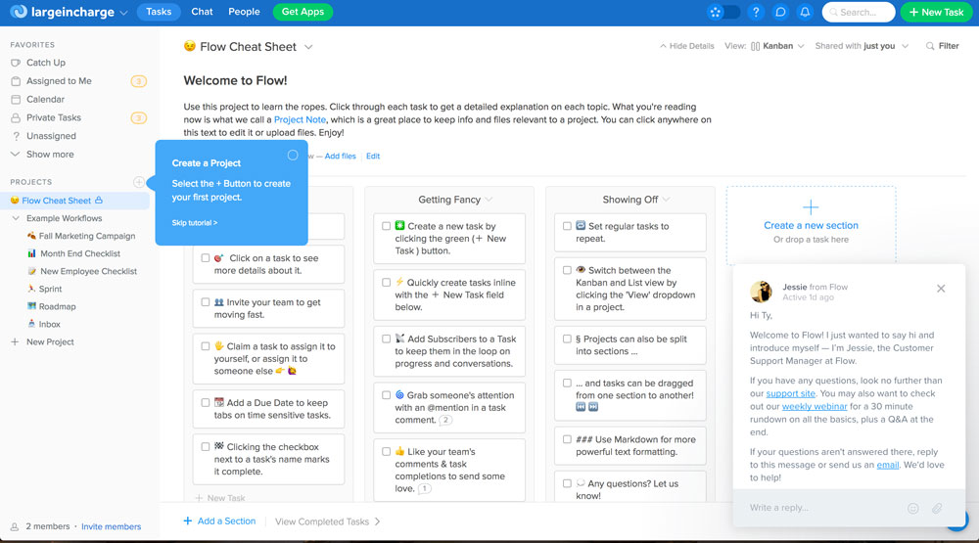Click the add project plus icon
The image size is (979, 543).
point(139,182)
